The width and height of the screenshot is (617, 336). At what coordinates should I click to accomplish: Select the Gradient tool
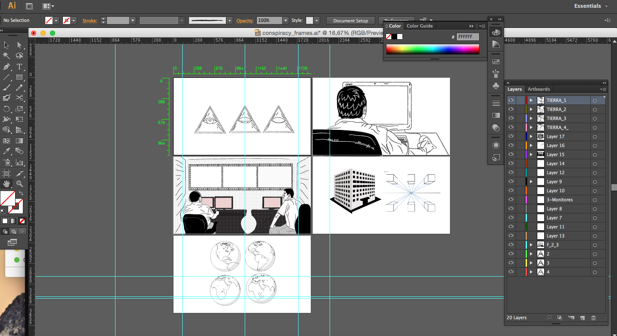[19, 141]
